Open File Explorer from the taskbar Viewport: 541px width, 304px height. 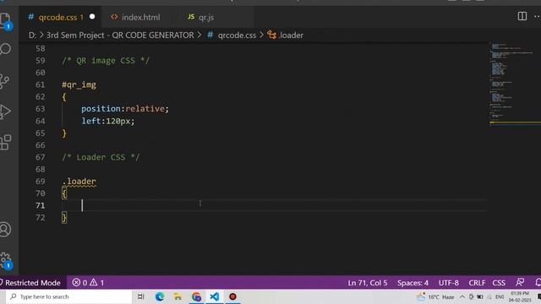[178, 296]
